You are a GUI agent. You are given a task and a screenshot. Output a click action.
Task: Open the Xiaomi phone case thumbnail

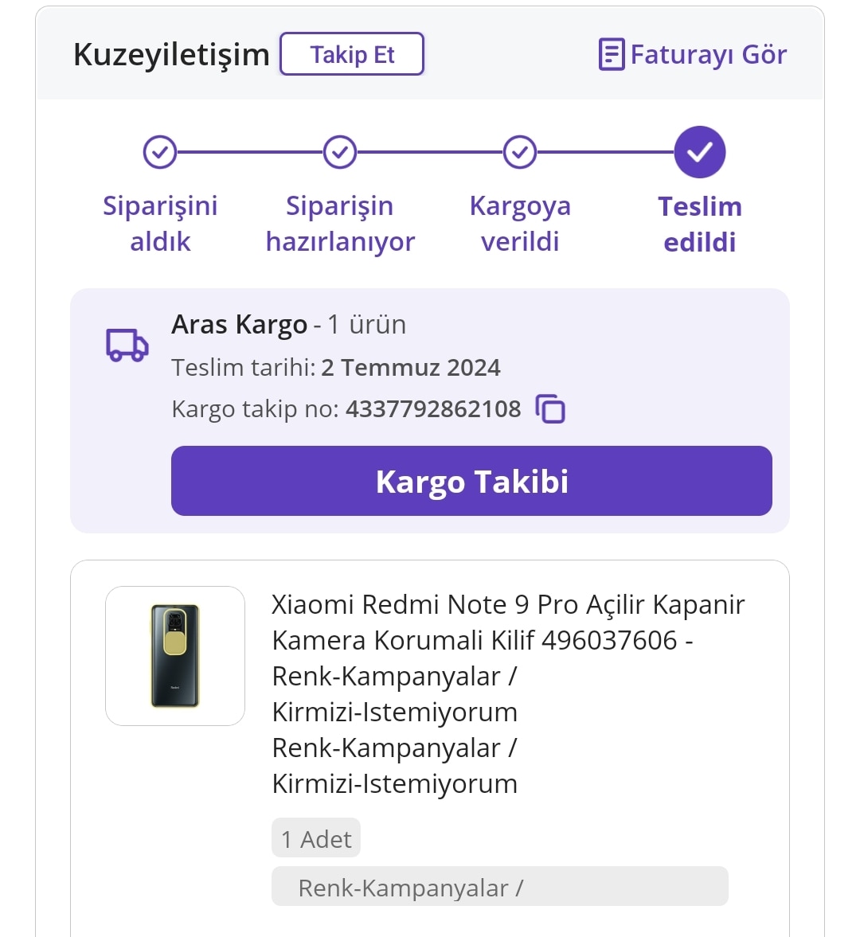175,655
